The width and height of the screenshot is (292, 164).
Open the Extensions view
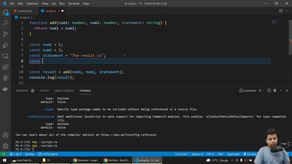(x=5, y=67)
